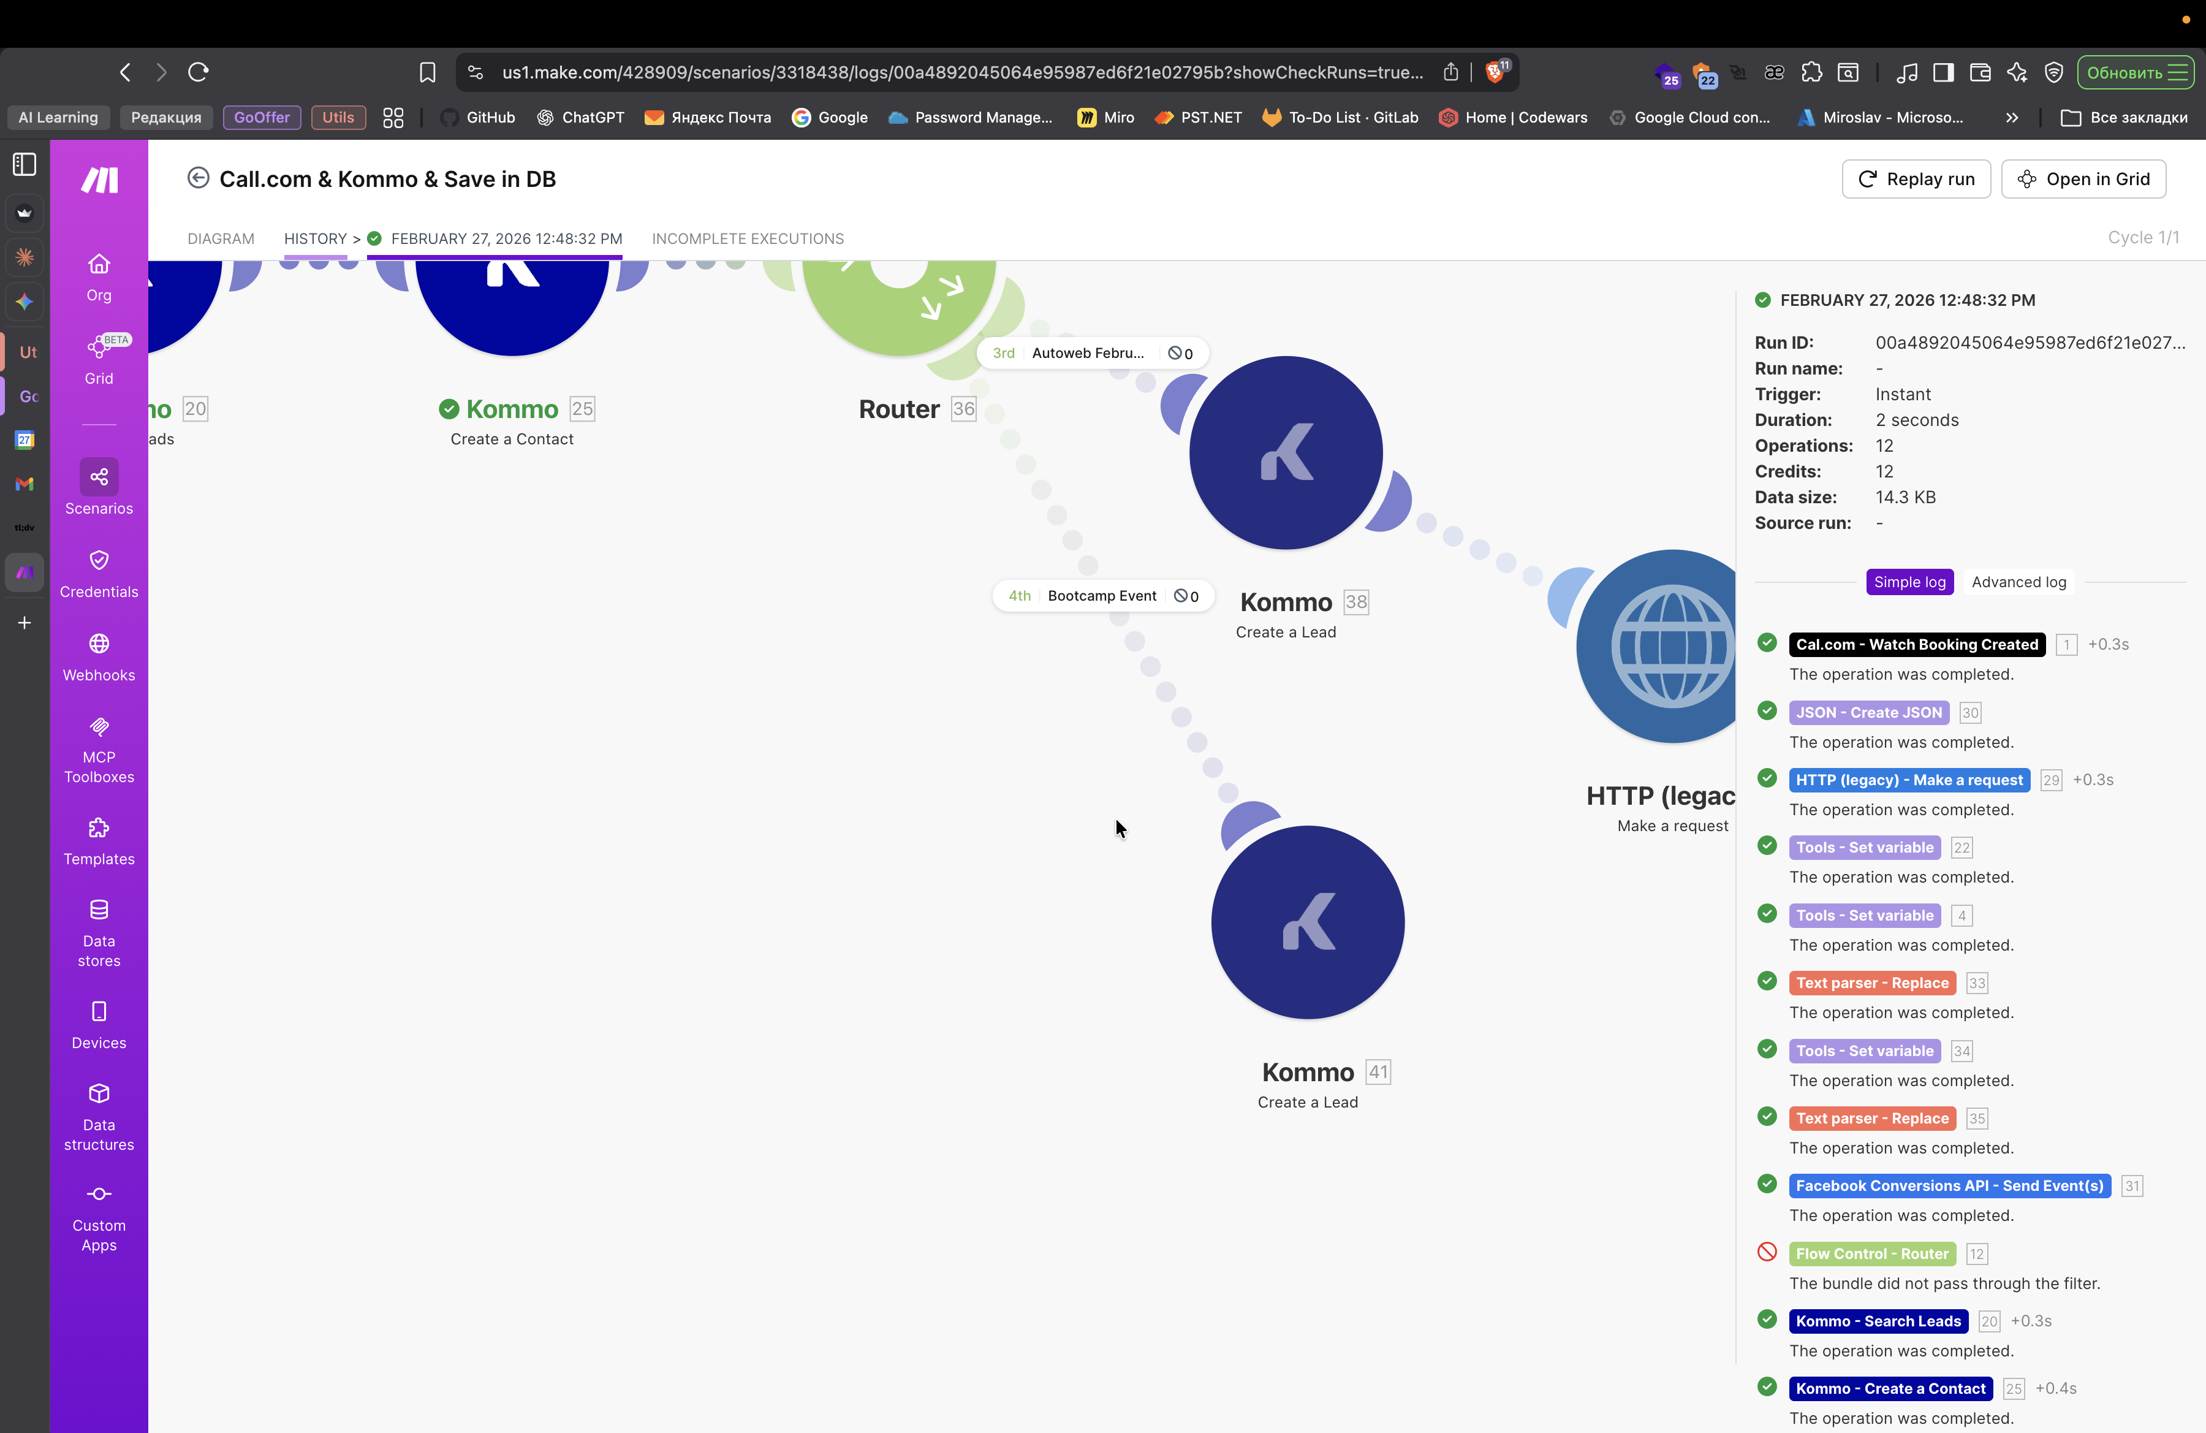2206x1433 pixels.
Task: Expand the 4th Bootcamp Event route label
Action: tap(1101, 596)
